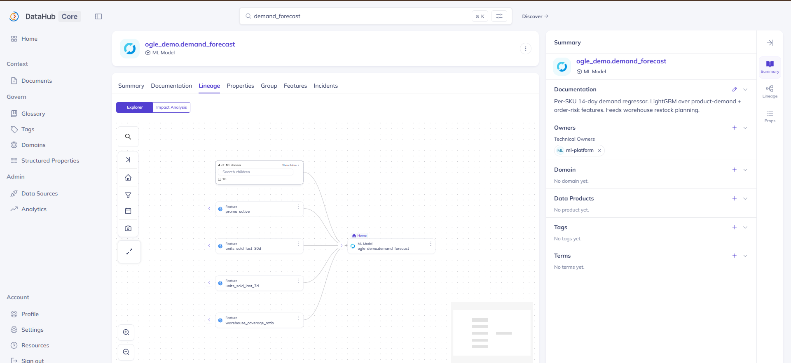Open the promo_active node options menu
Image resolution: width=791 pixels, height=363 pixels.
299,207
